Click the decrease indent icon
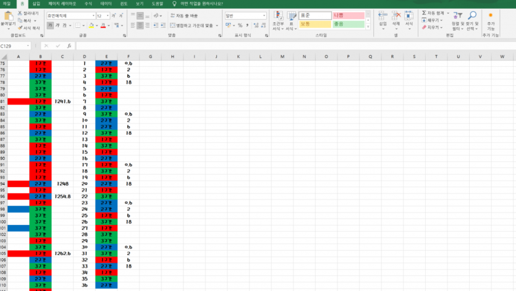 156,25
